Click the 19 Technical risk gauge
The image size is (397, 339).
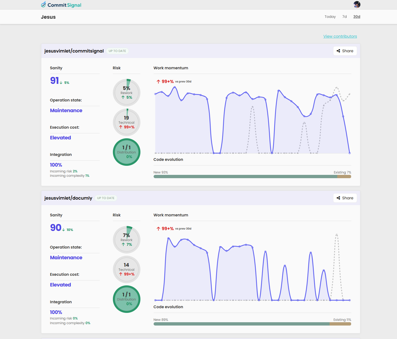(x=127, y=122)
